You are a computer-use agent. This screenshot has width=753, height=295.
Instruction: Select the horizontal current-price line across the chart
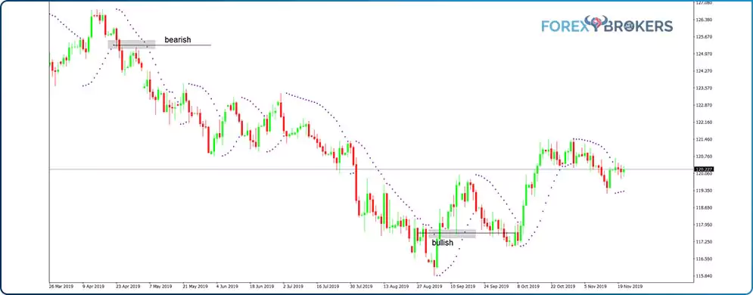coord(372,169)
